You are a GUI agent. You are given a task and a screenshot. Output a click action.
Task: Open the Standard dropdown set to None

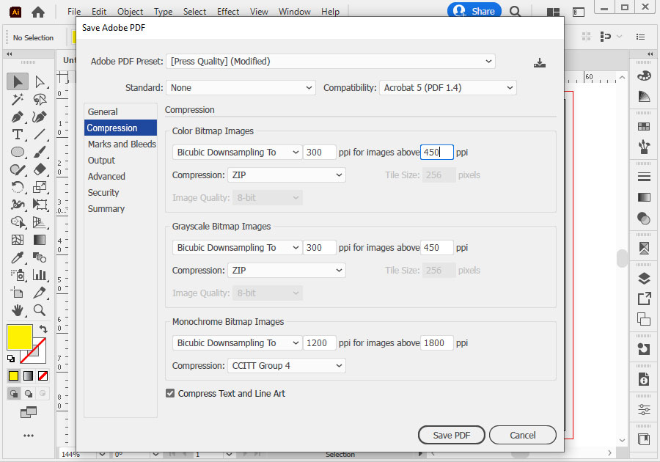click(x=241, y=88)
